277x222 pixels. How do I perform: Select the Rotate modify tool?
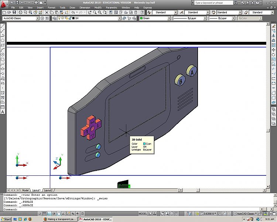point(273,55)
